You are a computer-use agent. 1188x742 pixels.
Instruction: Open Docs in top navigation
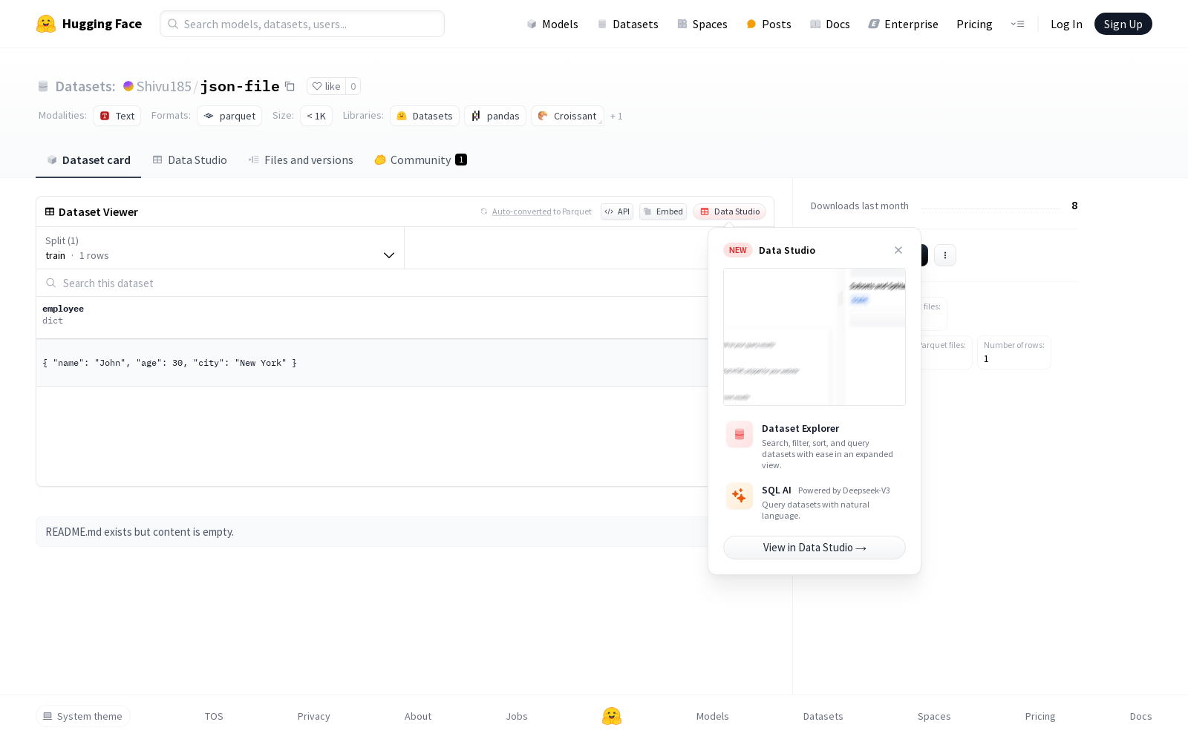(x=829, y=24)
